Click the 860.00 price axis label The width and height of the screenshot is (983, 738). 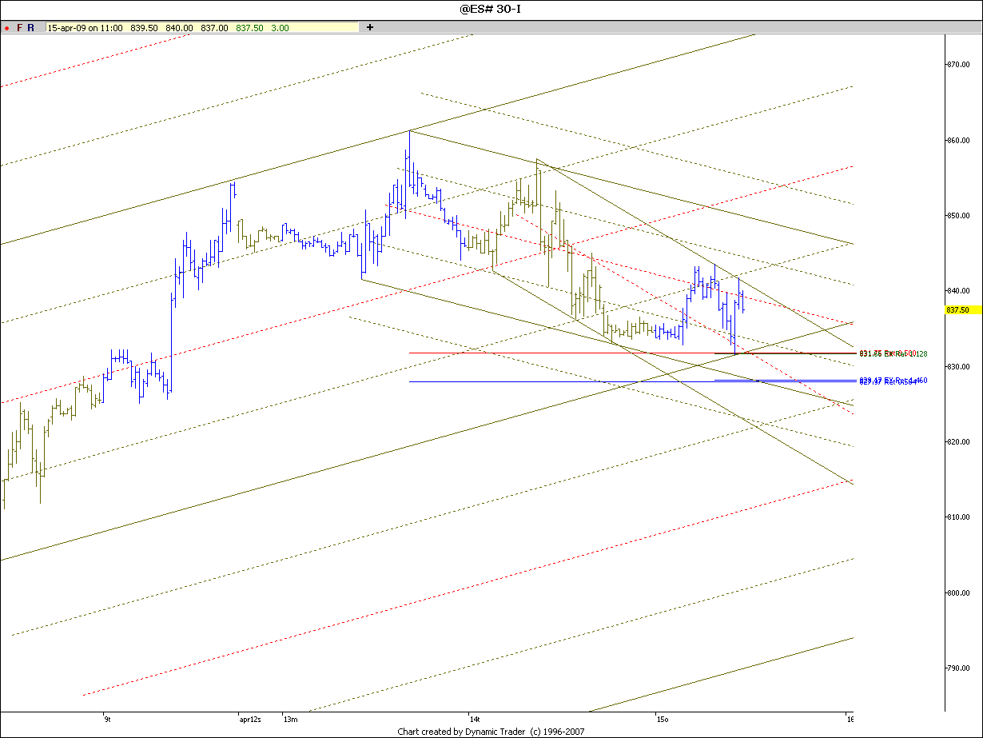coord(958,140)
